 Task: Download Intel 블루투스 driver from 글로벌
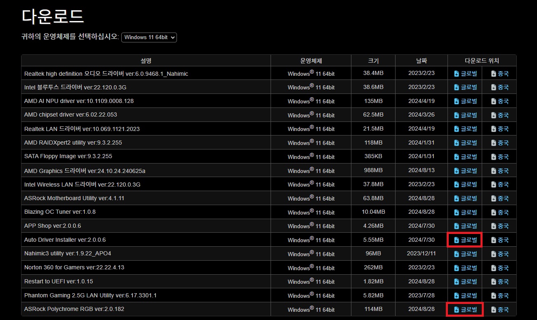(x=465, y=87)
